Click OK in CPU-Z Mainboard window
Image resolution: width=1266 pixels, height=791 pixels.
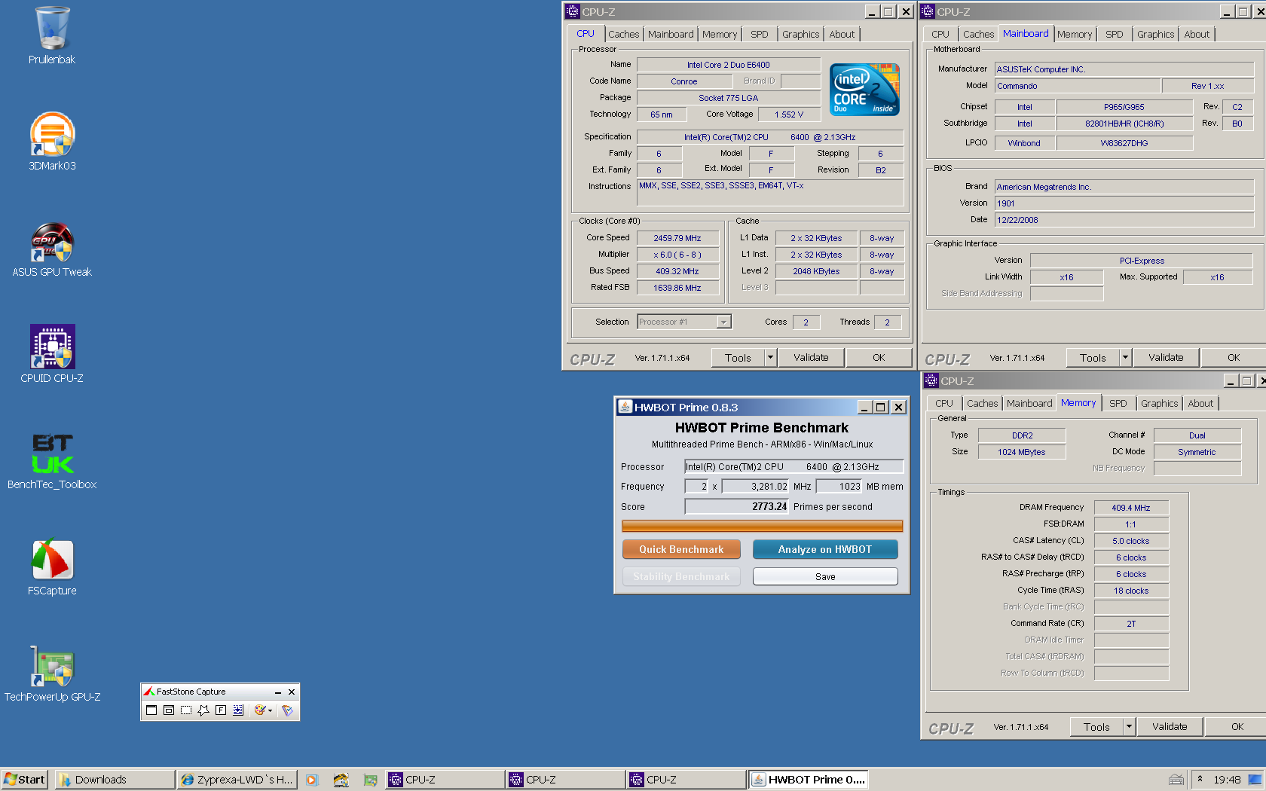pos(1234,358)
